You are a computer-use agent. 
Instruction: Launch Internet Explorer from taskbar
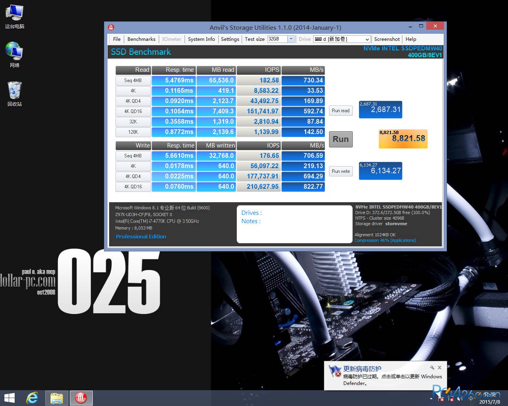point(32,398)
